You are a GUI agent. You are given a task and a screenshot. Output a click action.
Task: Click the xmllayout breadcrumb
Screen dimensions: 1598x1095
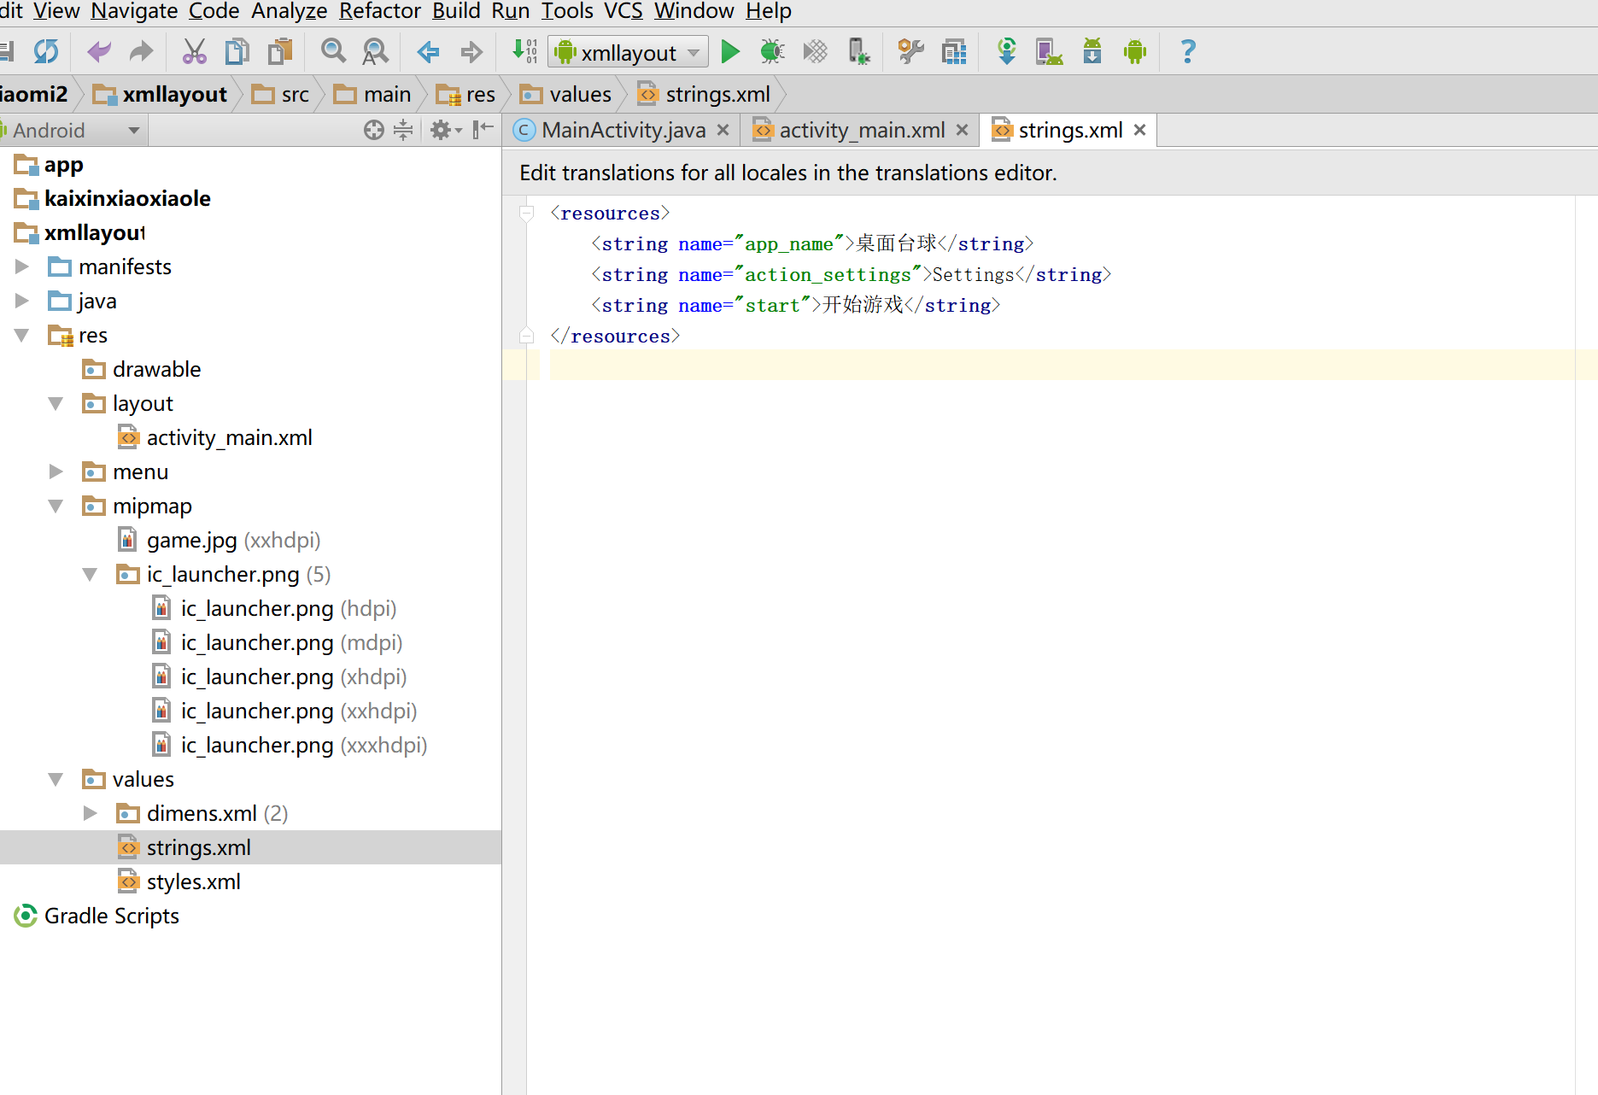(160, 94)
